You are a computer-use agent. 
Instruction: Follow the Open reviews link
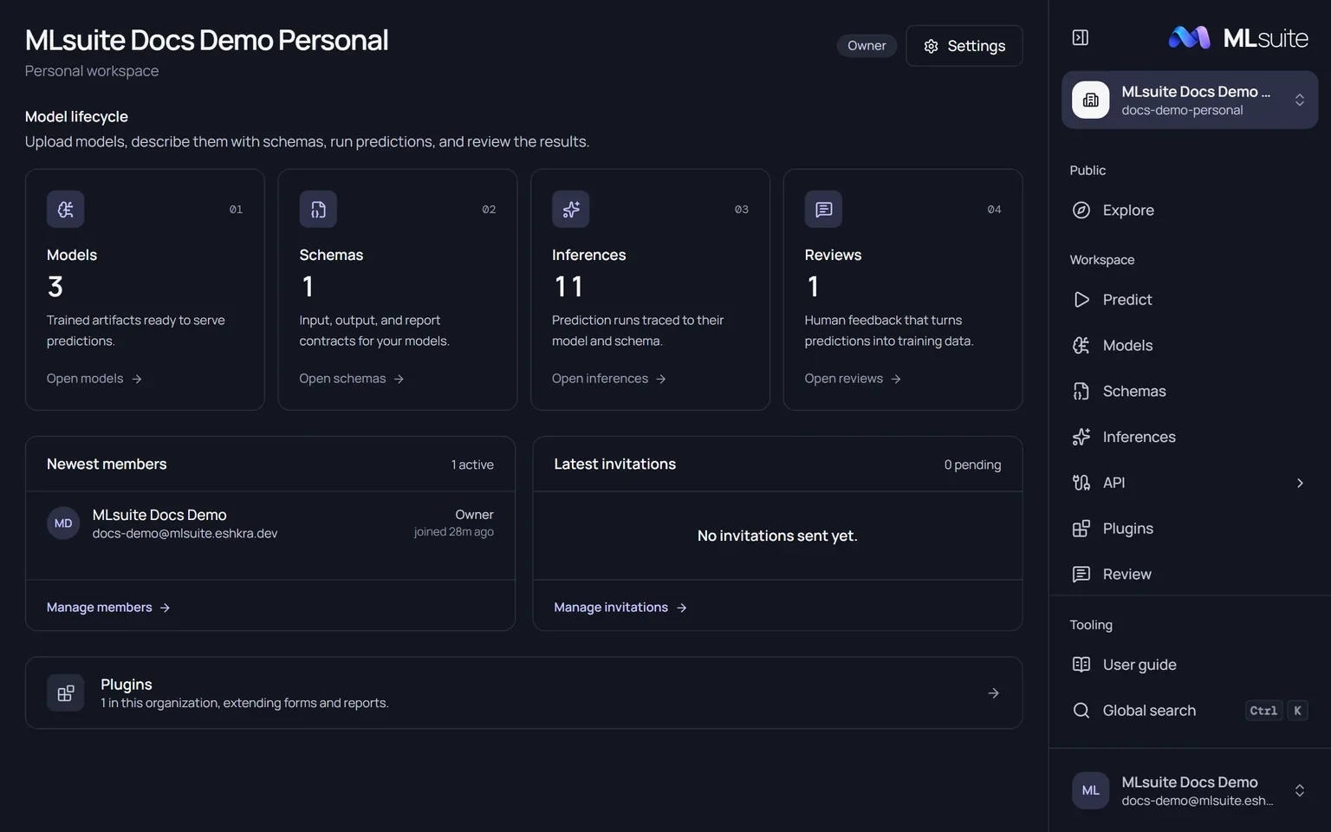tap(853, 379)
